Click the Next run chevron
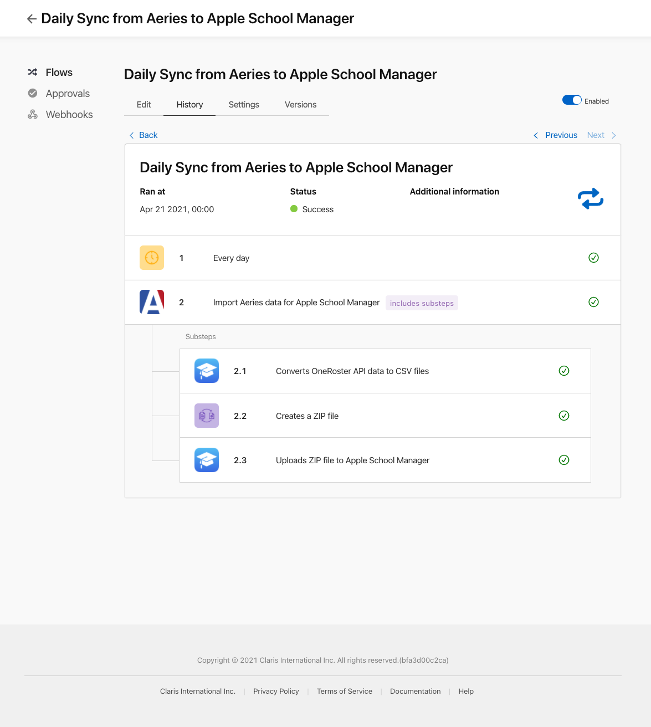The height and width of the screenshot is (727, 651). 613,135
